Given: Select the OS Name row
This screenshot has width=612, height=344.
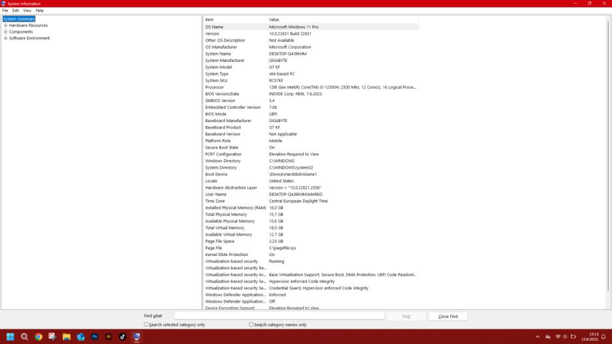Looking at the screenshot, I should [311, 27].
